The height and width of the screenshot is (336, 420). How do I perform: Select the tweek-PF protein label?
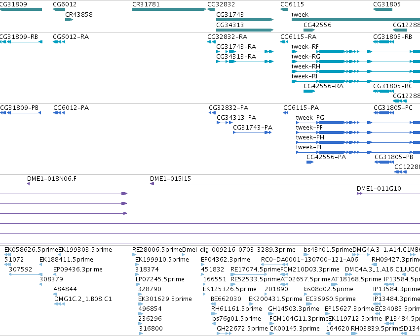[309, 128]
